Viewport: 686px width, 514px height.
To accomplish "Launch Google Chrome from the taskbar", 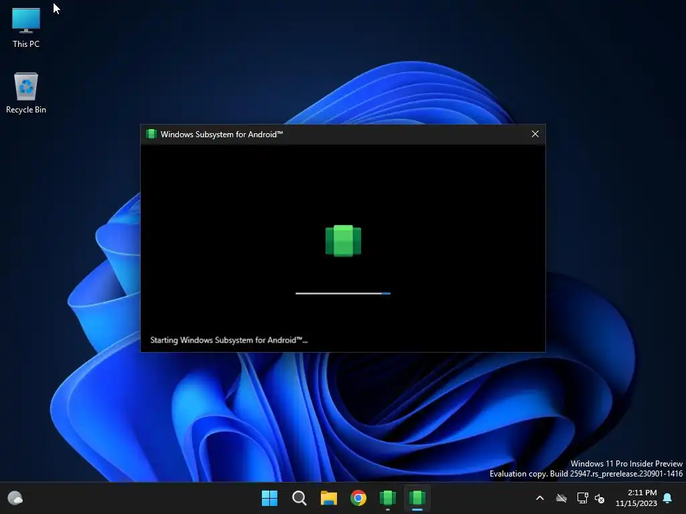I will 358,498.
